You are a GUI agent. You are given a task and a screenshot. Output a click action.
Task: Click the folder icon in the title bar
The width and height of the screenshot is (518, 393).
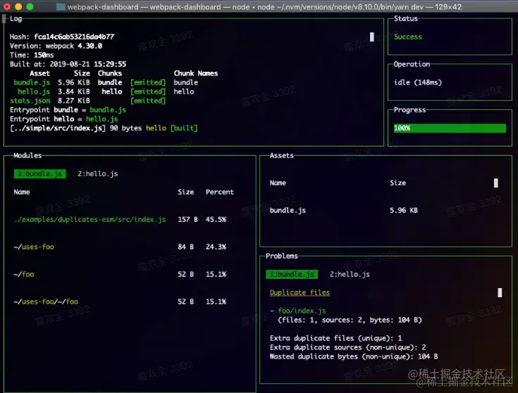61,7
